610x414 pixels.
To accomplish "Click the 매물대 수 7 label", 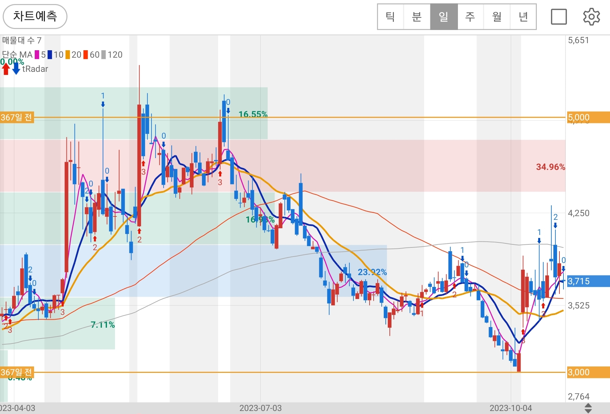I will 22,40.
